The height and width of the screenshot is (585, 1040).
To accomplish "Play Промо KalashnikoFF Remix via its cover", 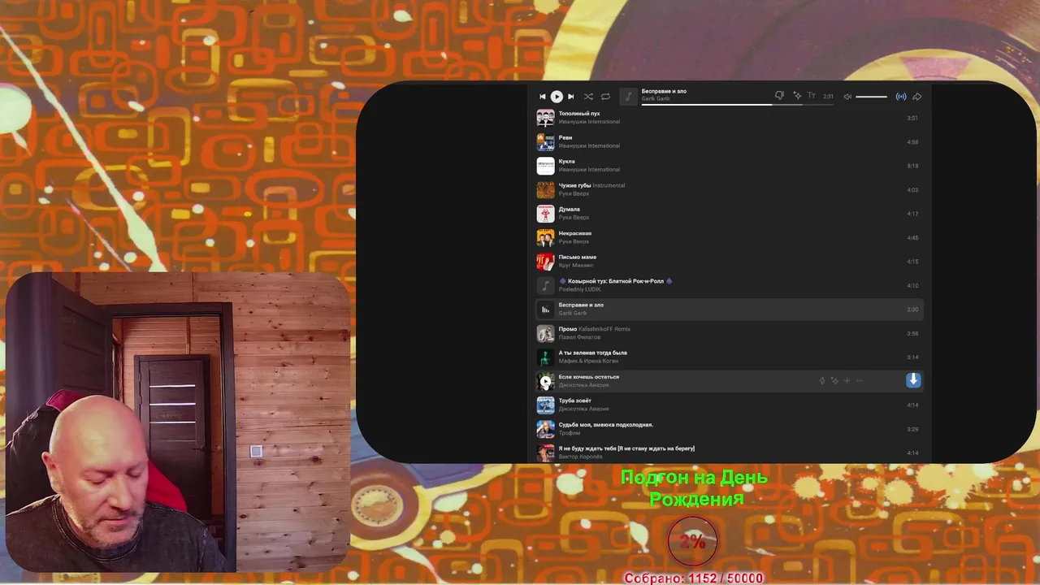I will click(545, 333).
